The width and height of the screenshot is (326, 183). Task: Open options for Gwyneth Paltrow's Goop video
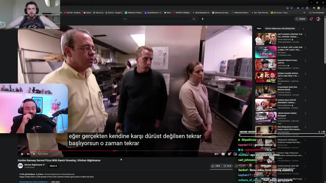click(x=305, y=61)
